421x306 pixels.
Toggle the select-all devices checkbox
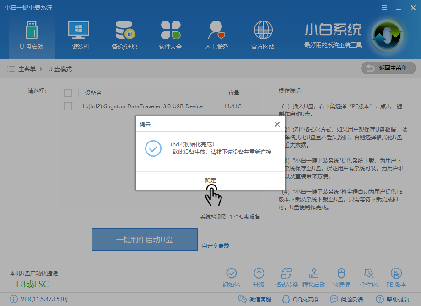click(68, 93)
